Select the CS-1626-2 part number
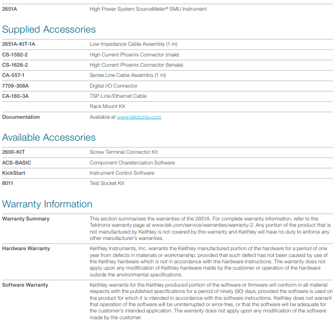 pos(15,65)
